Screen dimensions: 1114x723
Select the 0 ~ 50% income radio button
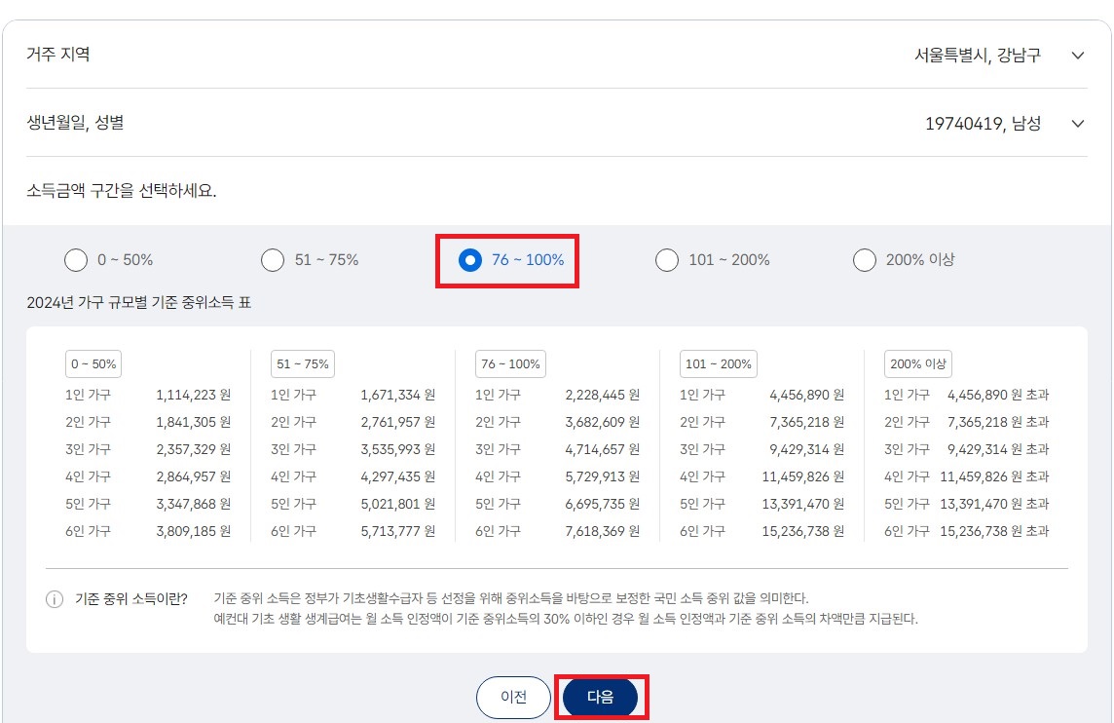[x=76, y=260]
